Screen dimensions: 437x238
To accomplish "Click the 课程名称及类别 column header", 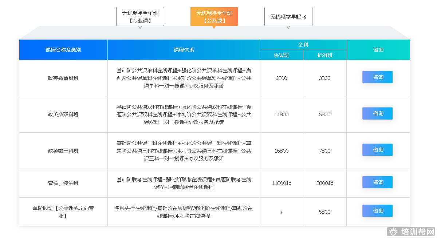I will [63, 50].
